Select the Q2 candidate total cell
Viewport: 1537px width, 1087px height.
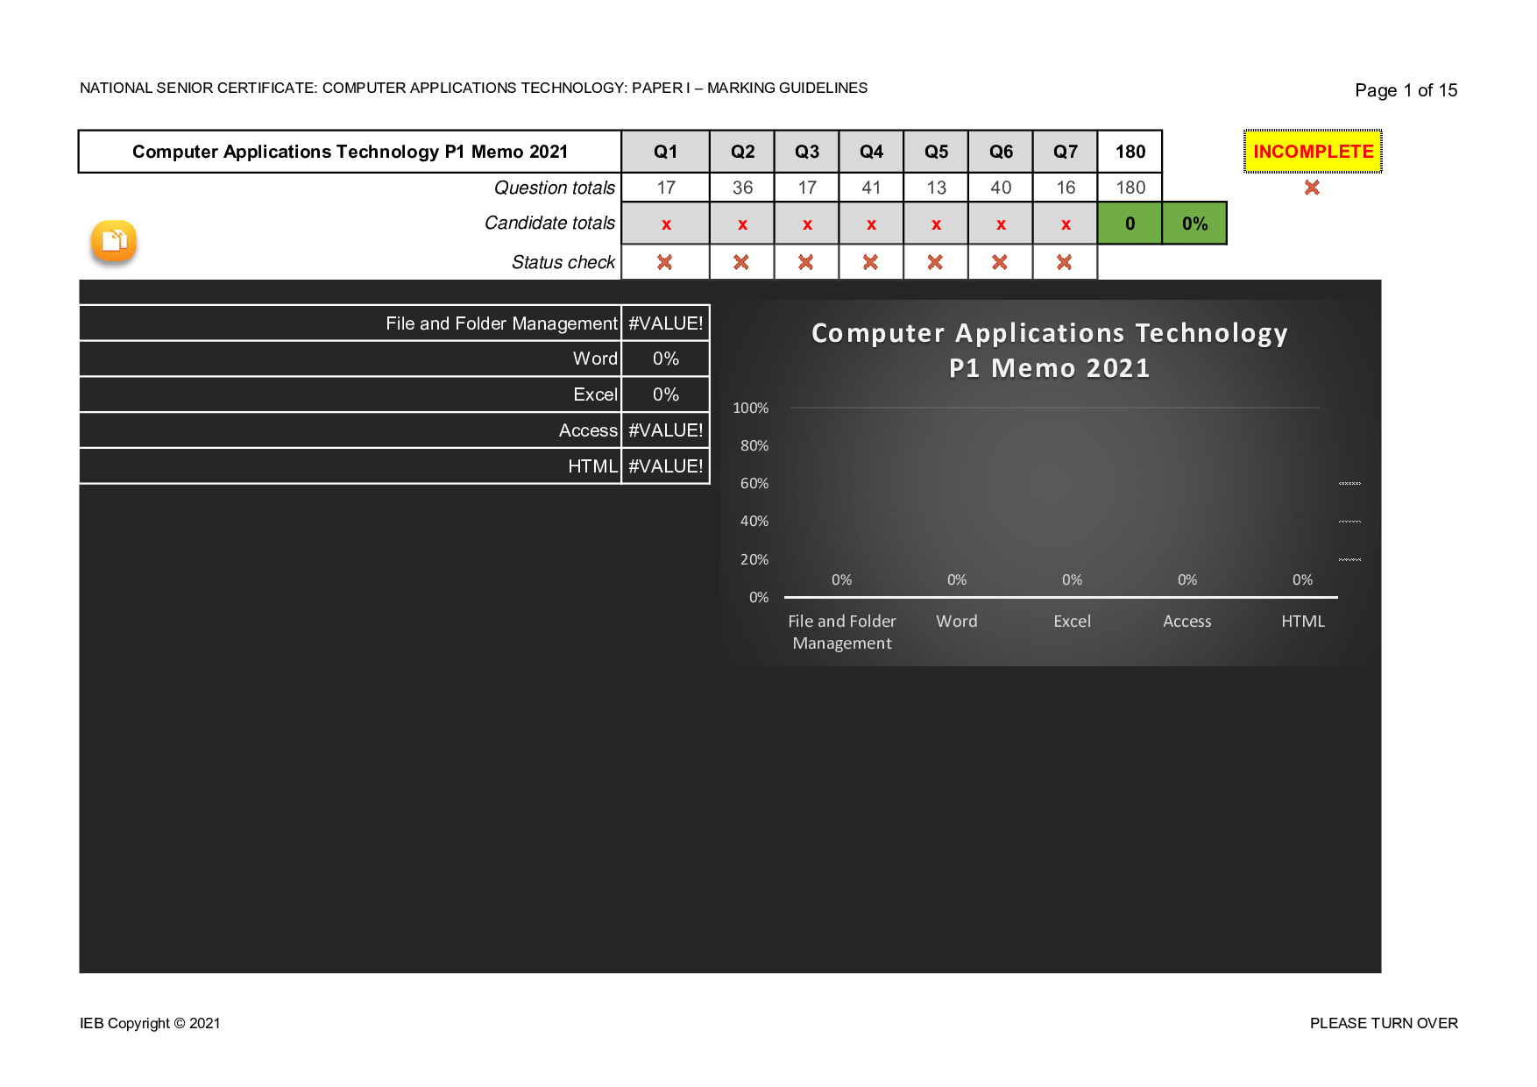coord(742,224)
